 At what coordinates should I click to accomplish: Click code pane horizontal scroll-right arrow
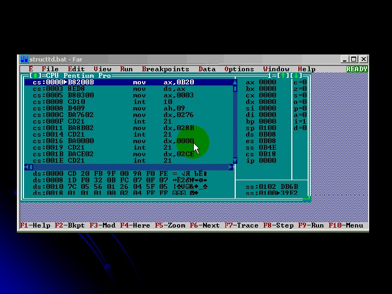click(x=231, y=167)
